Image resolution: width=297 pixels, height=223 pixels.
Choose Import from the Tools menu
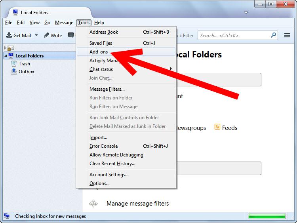126,137
